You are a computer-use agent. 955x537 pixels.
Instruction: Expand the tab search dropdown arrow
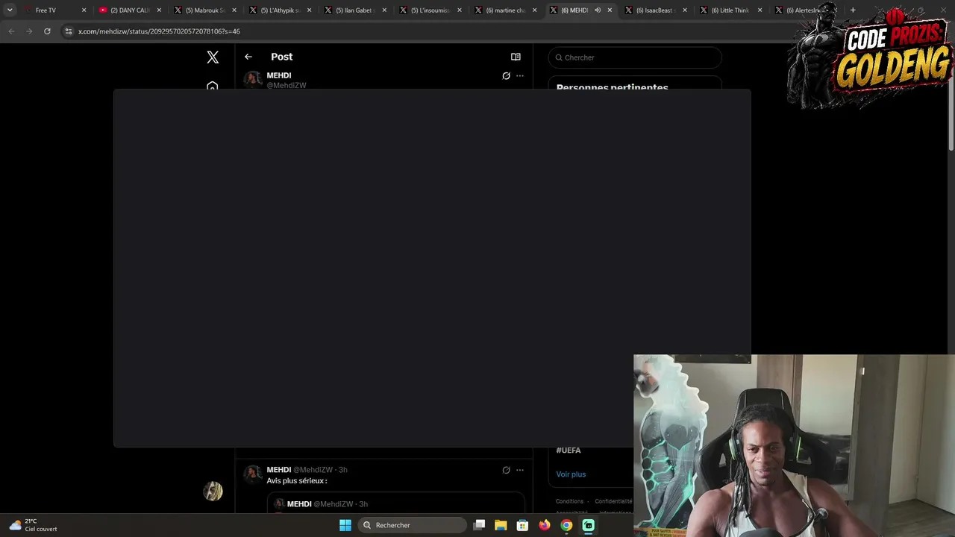[x=10, y=10]
